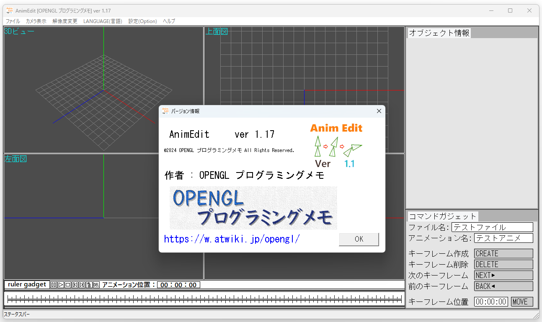
Task: Click the Anim Edit logo image in dialog
Action: [x=336, y=145]
